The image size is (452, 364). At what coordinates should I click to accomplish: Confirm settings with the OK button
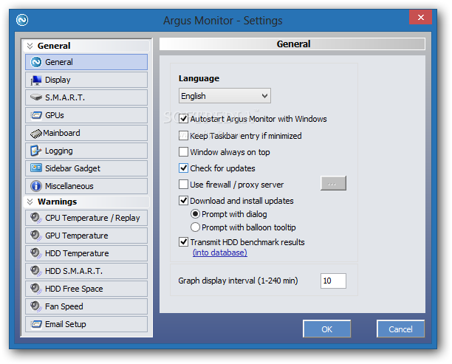(x=327, y=329)
